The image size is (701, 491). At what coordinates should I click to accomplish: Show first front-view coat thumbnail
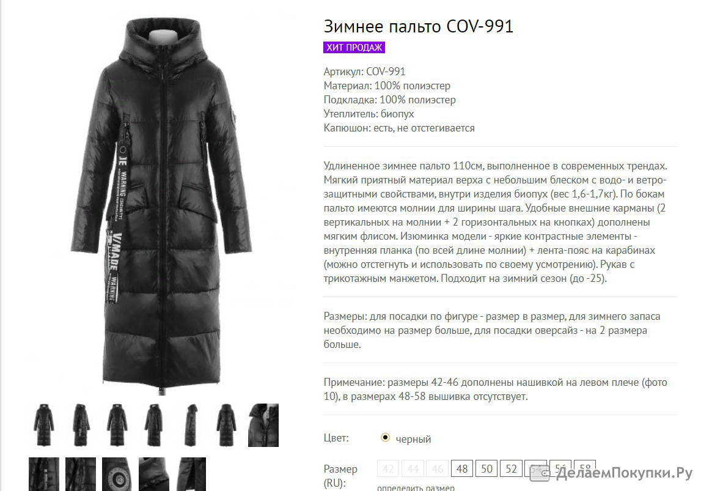pyautogui.click(x=44, y=425)
